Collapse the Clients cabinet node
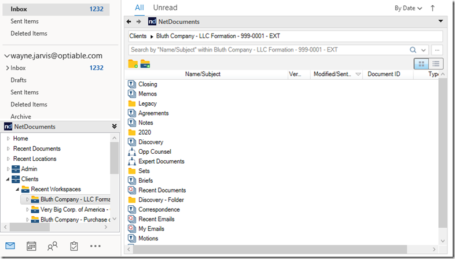The width and height of the screenshot is (455, 259). pos(8,179)
